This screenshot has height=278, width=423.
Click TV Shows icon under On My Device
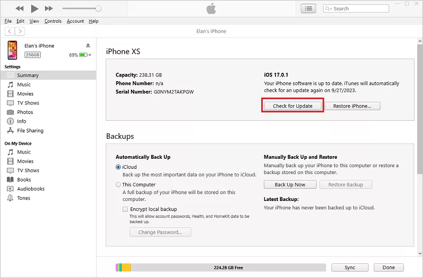[x=10, y=170]
